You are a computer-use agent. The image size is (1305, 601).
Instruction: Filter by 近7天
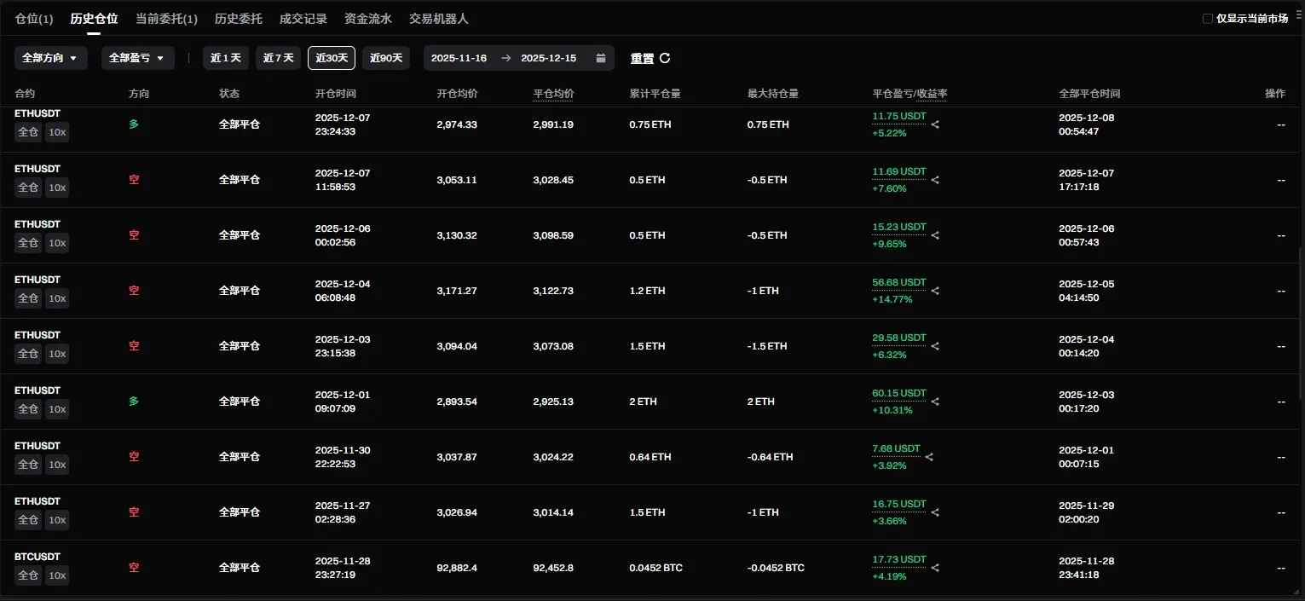point(278,58)
